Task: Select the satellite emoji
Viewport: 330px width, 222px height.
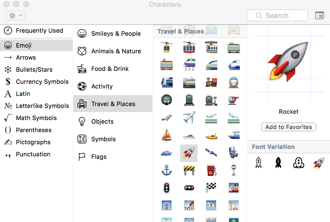Action: 211,153
